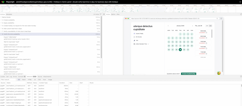Filter network by CSS

tap(39, 80)
